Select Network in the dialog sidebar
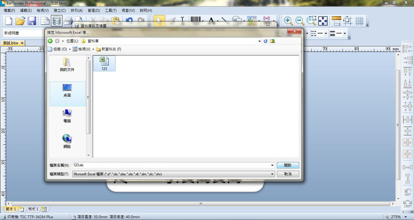 point(67,141)
